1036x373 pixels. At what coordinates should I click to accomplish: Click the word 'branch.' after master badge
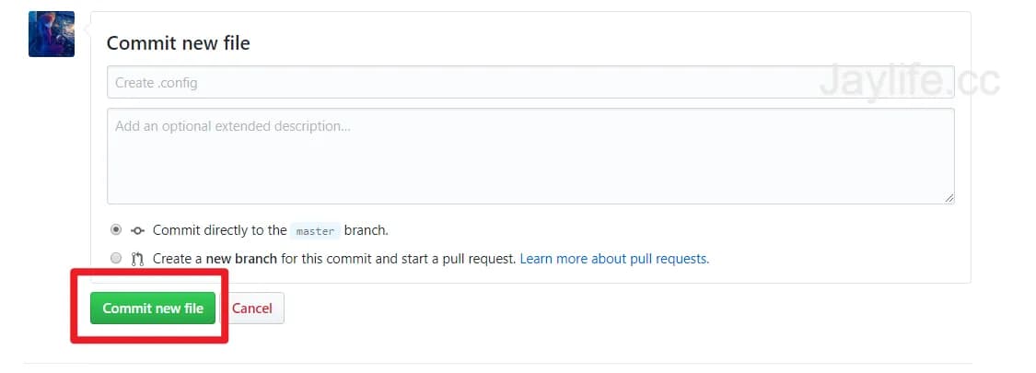pyautogui.click(x=367, y=230)
